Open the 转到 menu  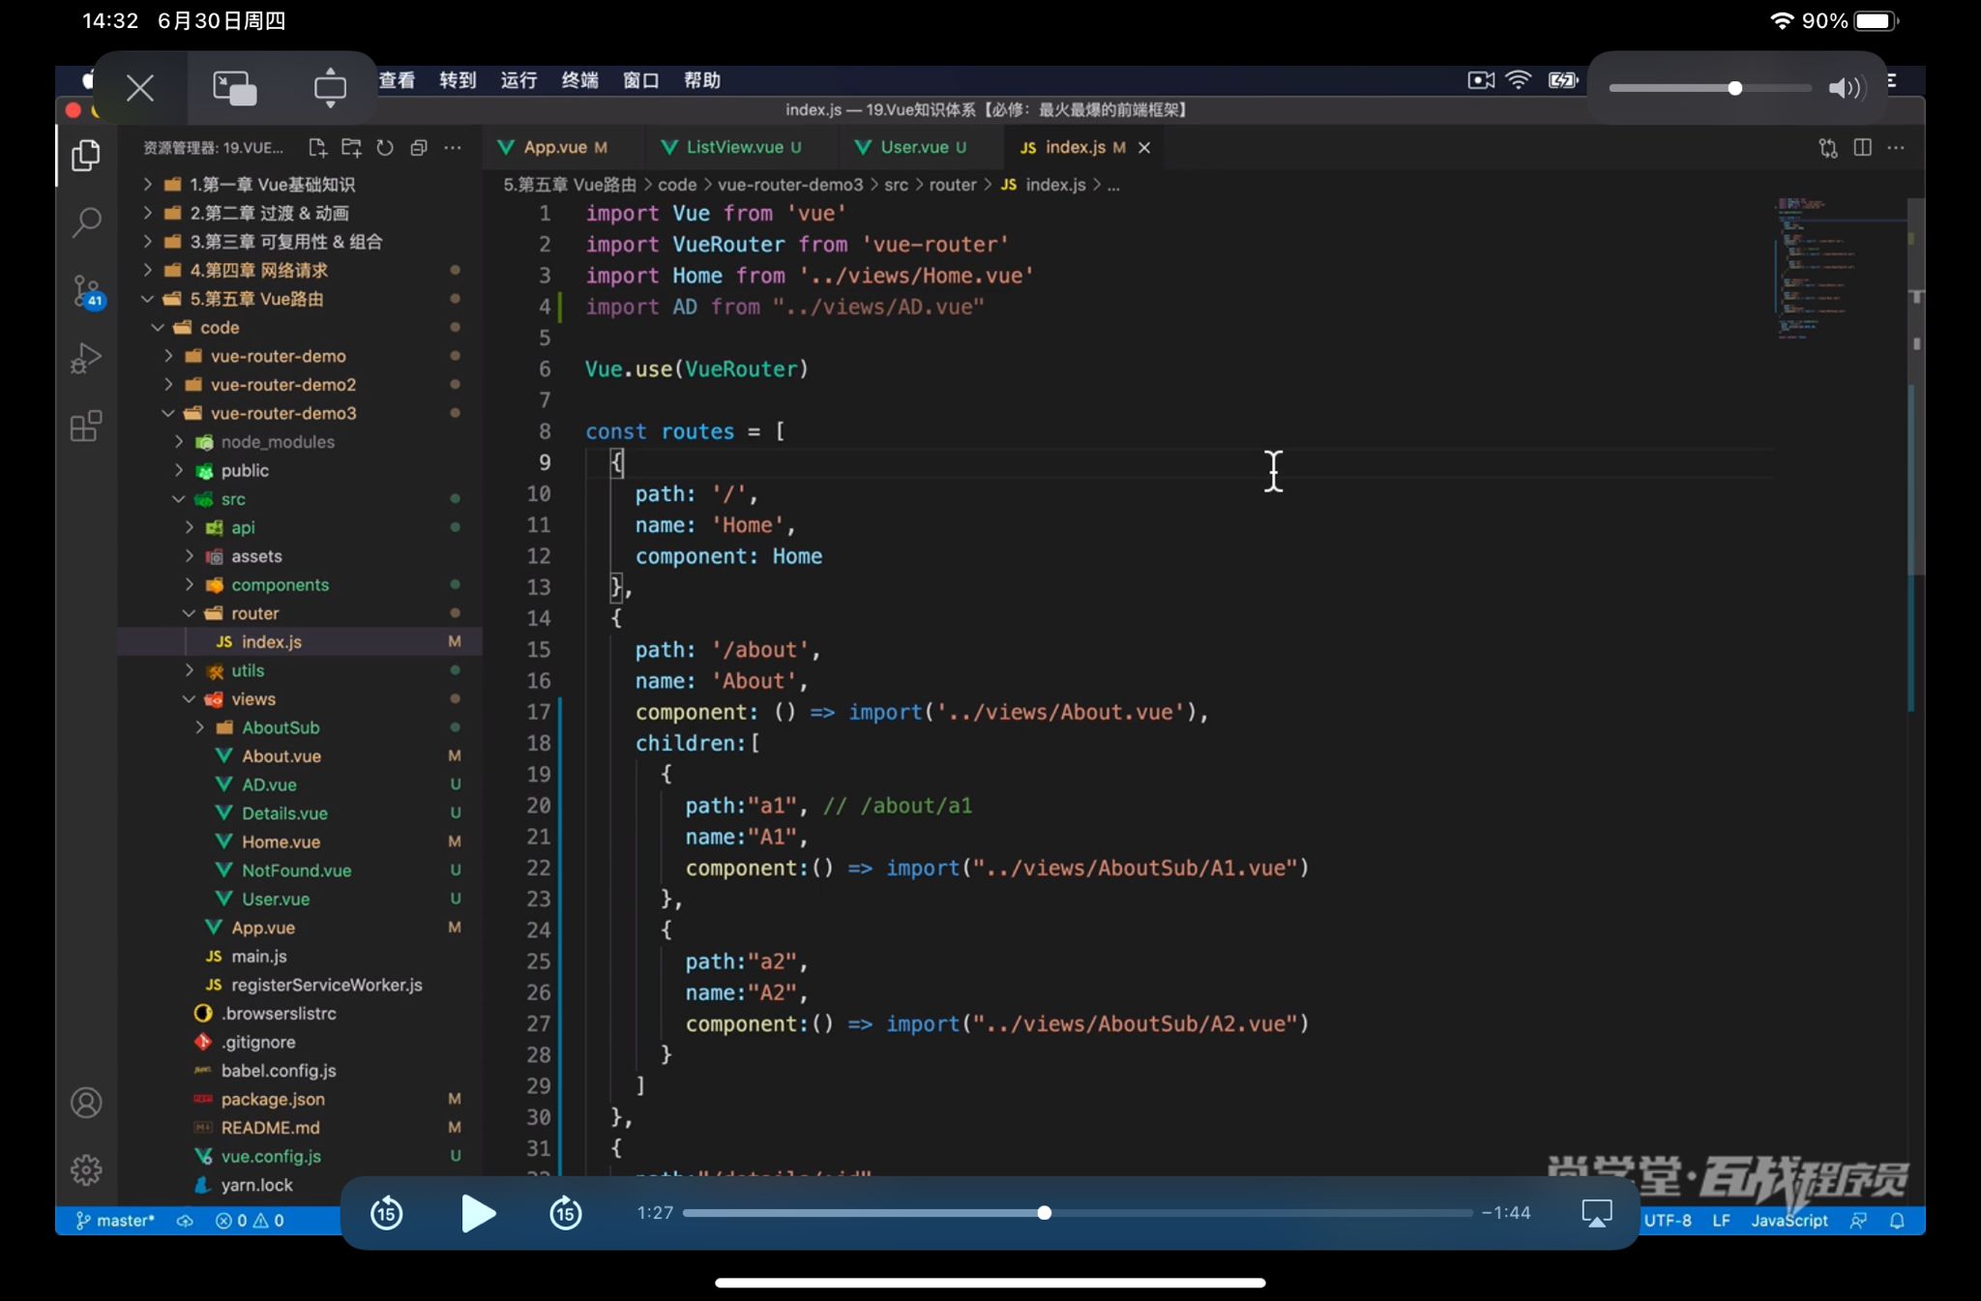tap(458, 80)
